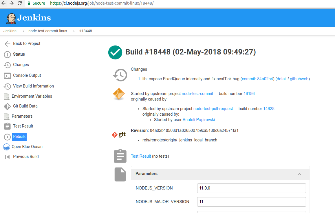Open user Anatoli Papirovski link
This screenshot has width=335, height=213.
pyautogui.click(x=199, y=120)
